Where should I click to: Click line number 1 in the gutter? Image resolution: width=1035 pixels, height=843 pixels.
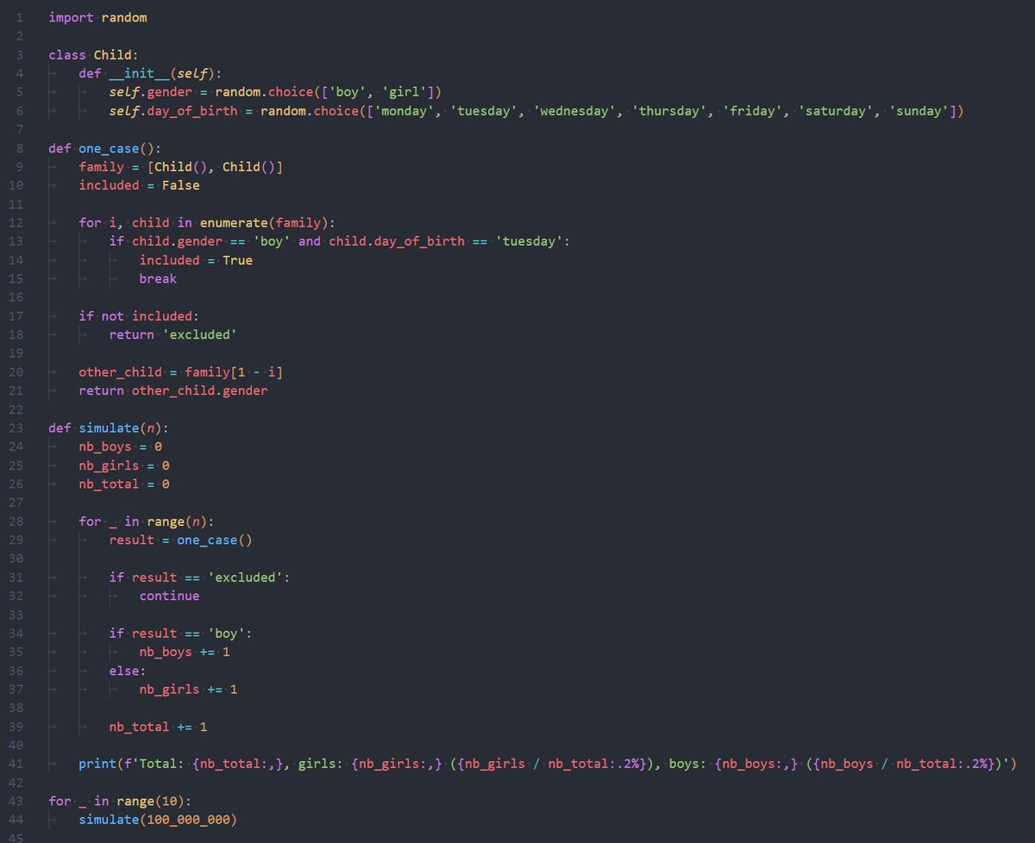coord(18,17)
